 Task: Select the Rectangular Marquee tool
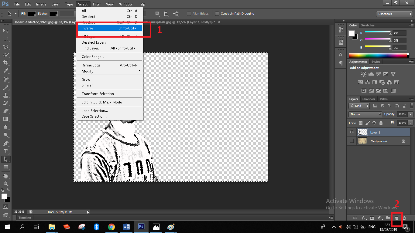(x=5, y=39)
